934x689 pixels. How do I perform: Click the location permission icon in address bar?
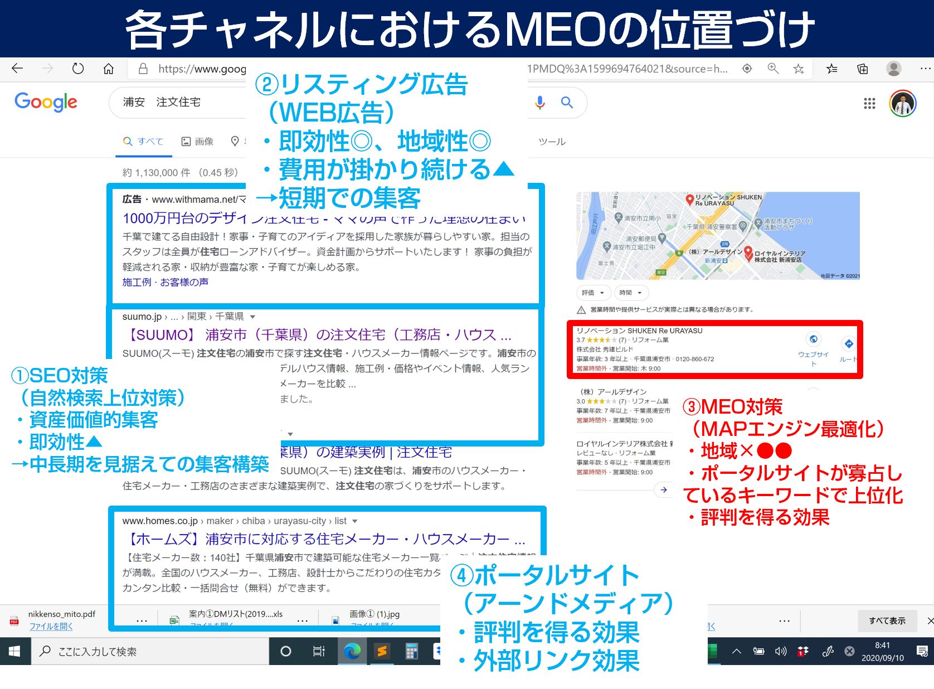(747, 69)
